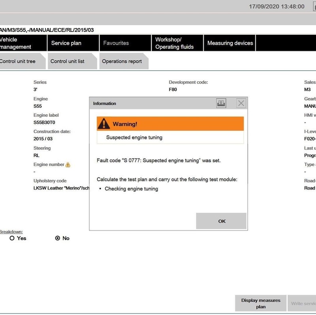The height and width of the screenshot is (315, 316).
Task: Confirm the warning with OK button
Action: pos(221,221)
